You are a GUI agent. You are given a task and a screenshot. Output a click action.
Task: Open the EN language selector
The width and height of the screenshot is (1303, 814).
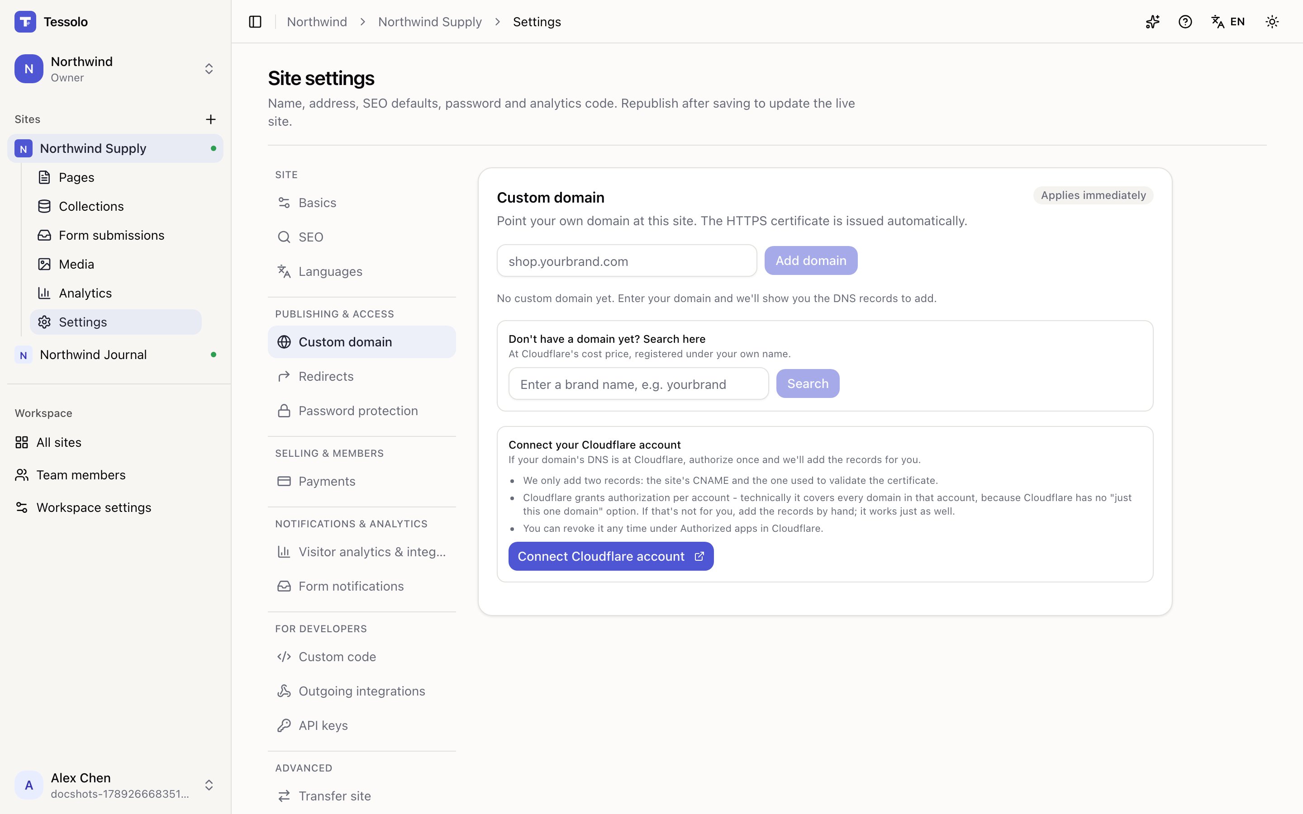tap(1228, 22)
